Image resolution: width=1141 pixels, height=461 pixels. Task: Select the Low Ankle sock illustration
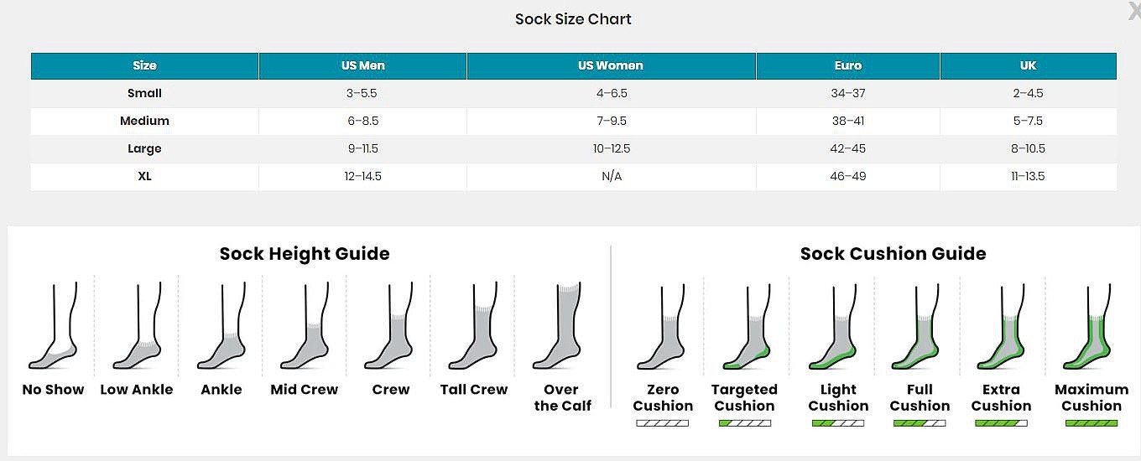137,326
